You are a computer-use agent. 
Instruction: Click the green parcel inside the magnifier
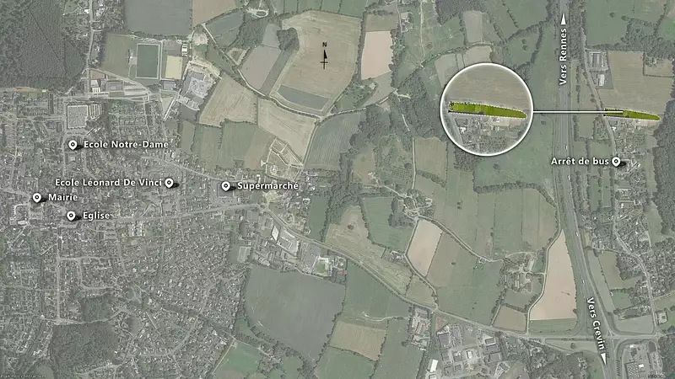[x=488, y=110]
